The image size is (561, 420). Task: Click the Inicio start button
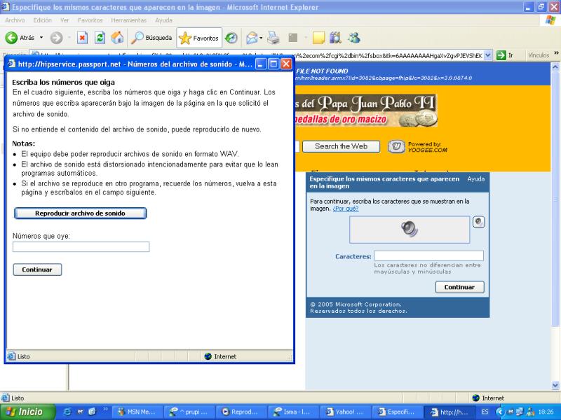point(27,412)
